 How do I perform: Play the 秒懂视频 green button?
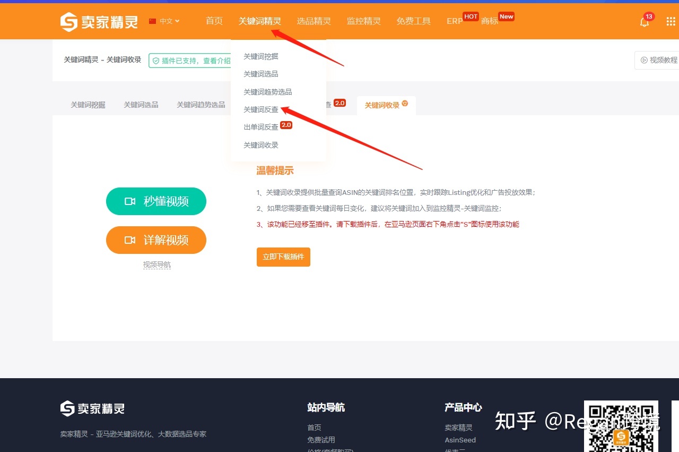pos(156,201)
